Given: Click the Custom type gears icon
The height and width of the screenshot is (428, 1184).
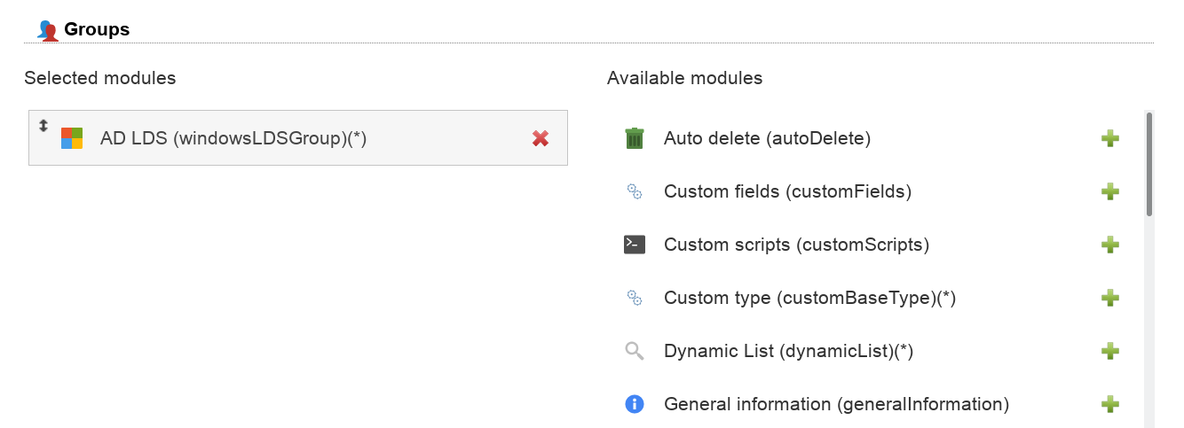Looking at the screenshot, I should tap(634, 298).
